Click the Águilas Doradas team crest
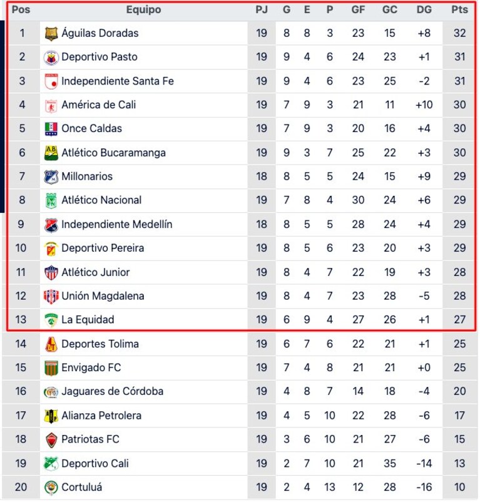The image size is (480, 502). tap(51, 34)
